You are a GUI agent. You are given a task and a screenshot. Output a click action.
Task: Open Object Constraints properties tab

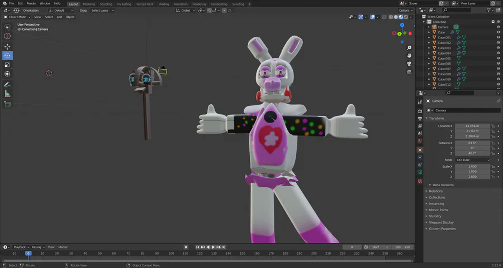click(420, 165)
